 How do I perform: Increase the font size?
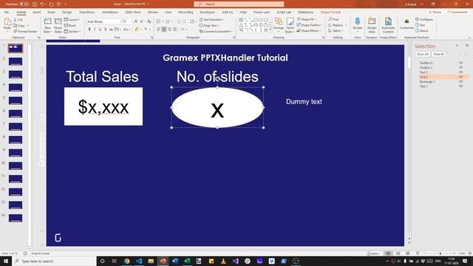[x=136, y=21]
